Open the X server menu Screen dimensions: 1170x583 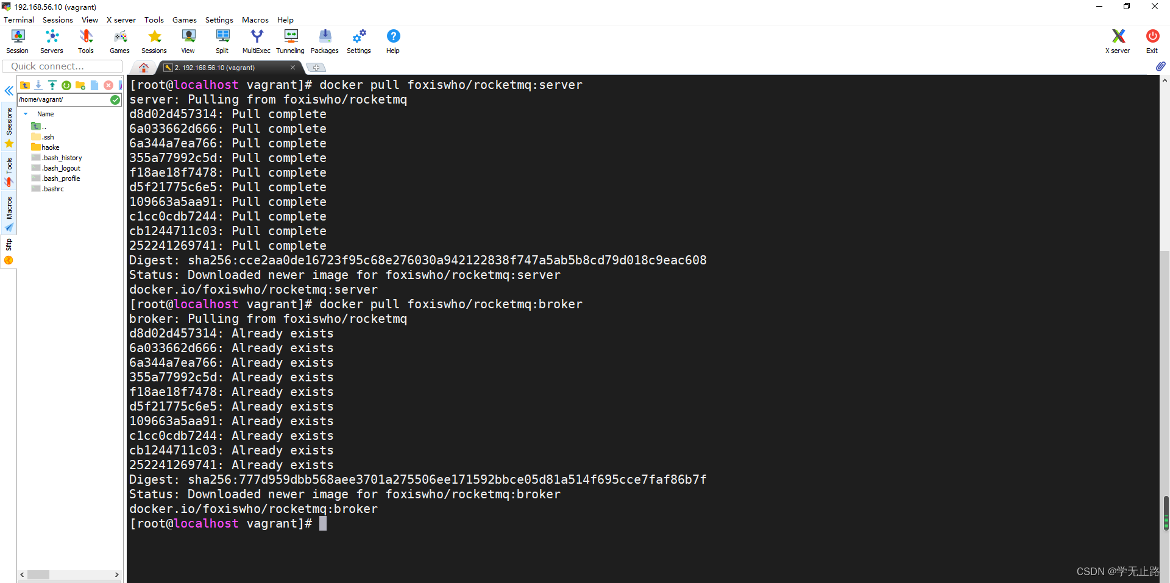click(121, 19)
